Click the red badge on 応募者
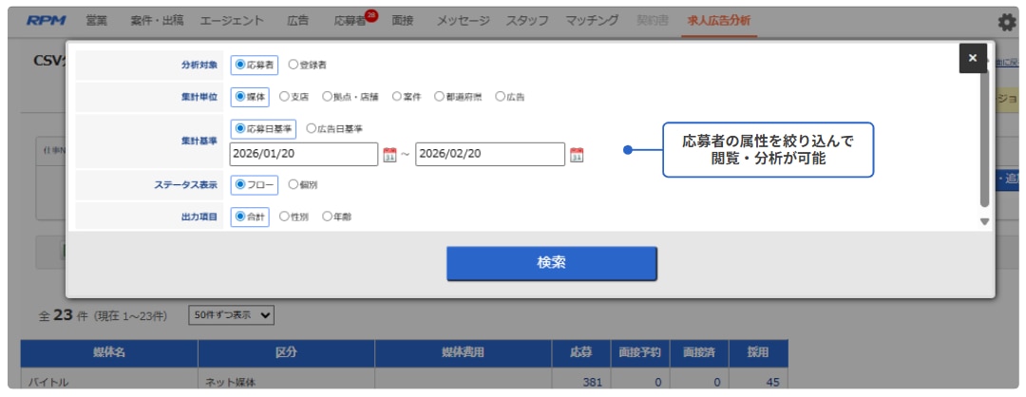The width and height of the screenshot is (1026, 397). pyautogui.click(x=371, y=15)
